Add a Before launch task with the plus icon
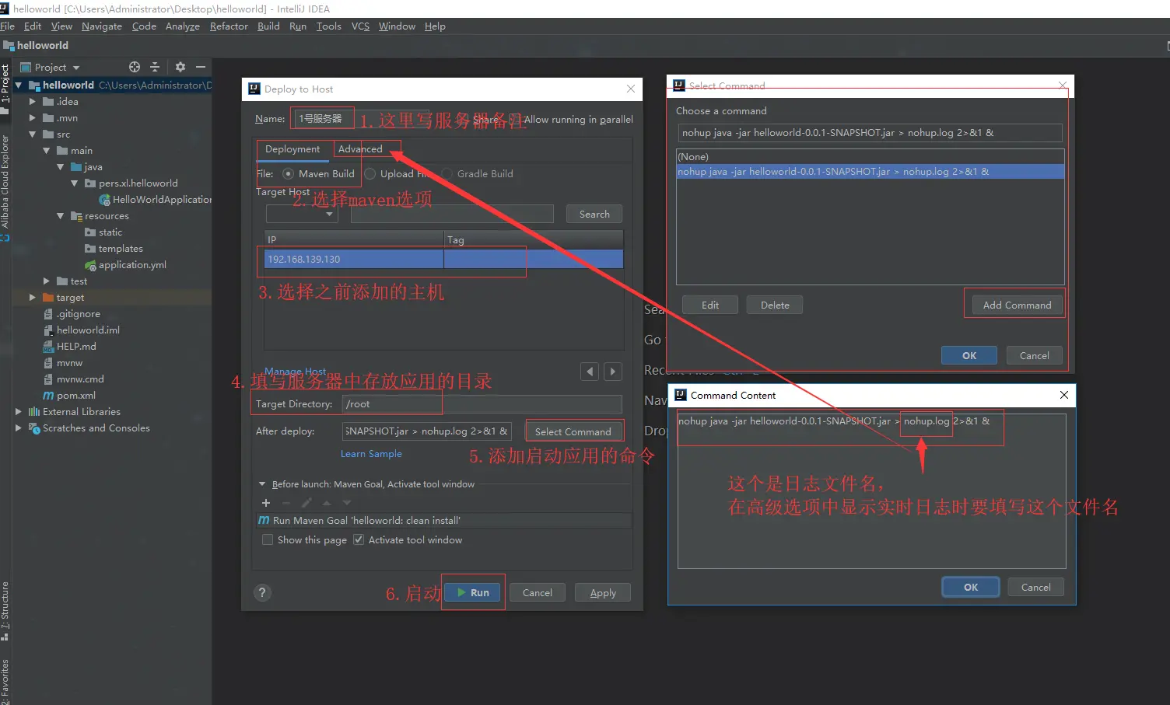The image size is (1170, 705). tap(266, 503)
